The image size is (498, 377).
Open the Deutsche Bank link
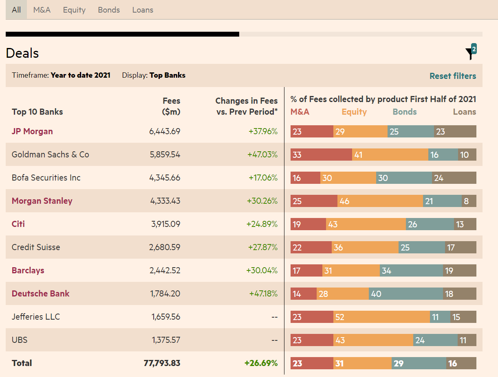[x=40, y=294]
